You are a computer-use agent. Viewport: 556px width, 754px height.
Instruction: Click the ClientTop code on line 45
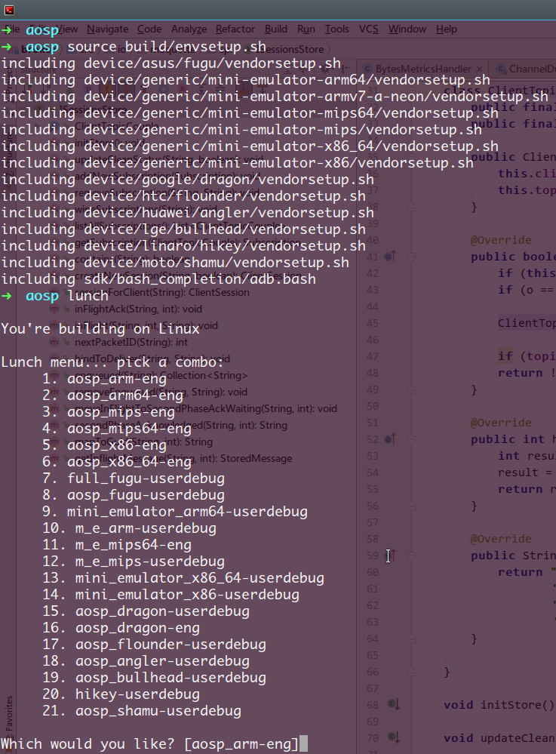(x=527, y=323)
